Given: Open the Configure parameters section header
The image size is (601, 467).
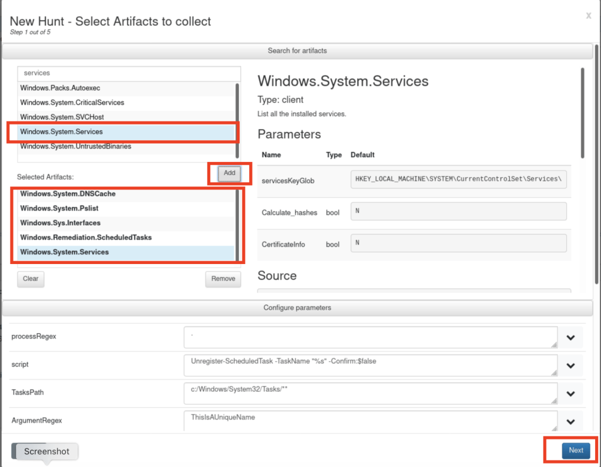Looking at the screenshot, I should point(297,308).
